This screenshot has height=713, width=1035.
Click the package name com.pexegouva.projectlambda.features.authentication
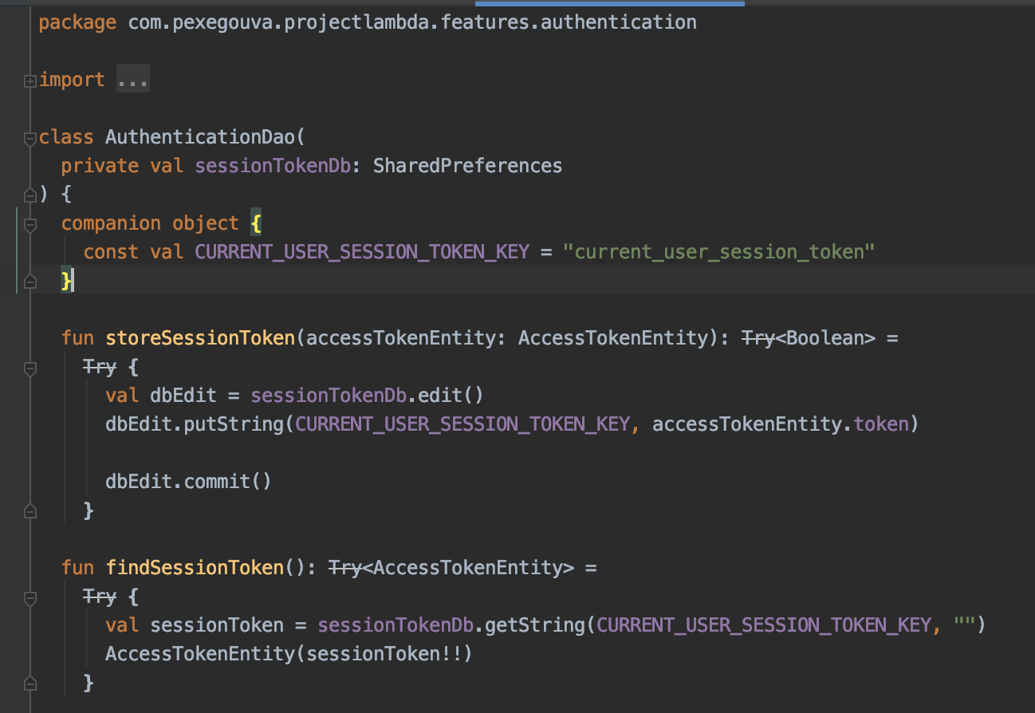click(412, 22)
